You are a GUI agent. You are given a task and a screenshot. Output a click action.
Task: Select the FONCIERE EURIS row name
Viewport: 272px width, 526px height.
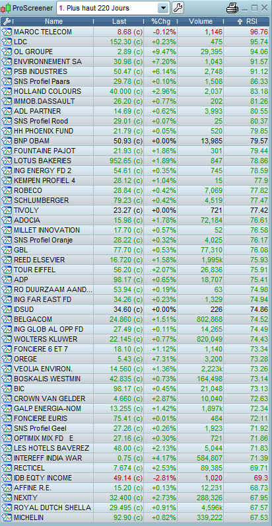click(40, 418)
